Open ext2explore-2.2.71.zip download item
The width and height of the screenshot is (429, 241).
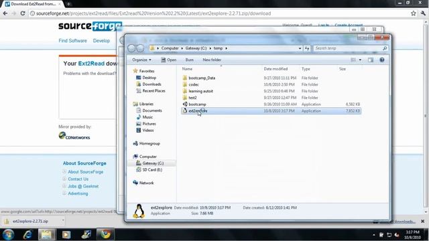click(30, 221)
